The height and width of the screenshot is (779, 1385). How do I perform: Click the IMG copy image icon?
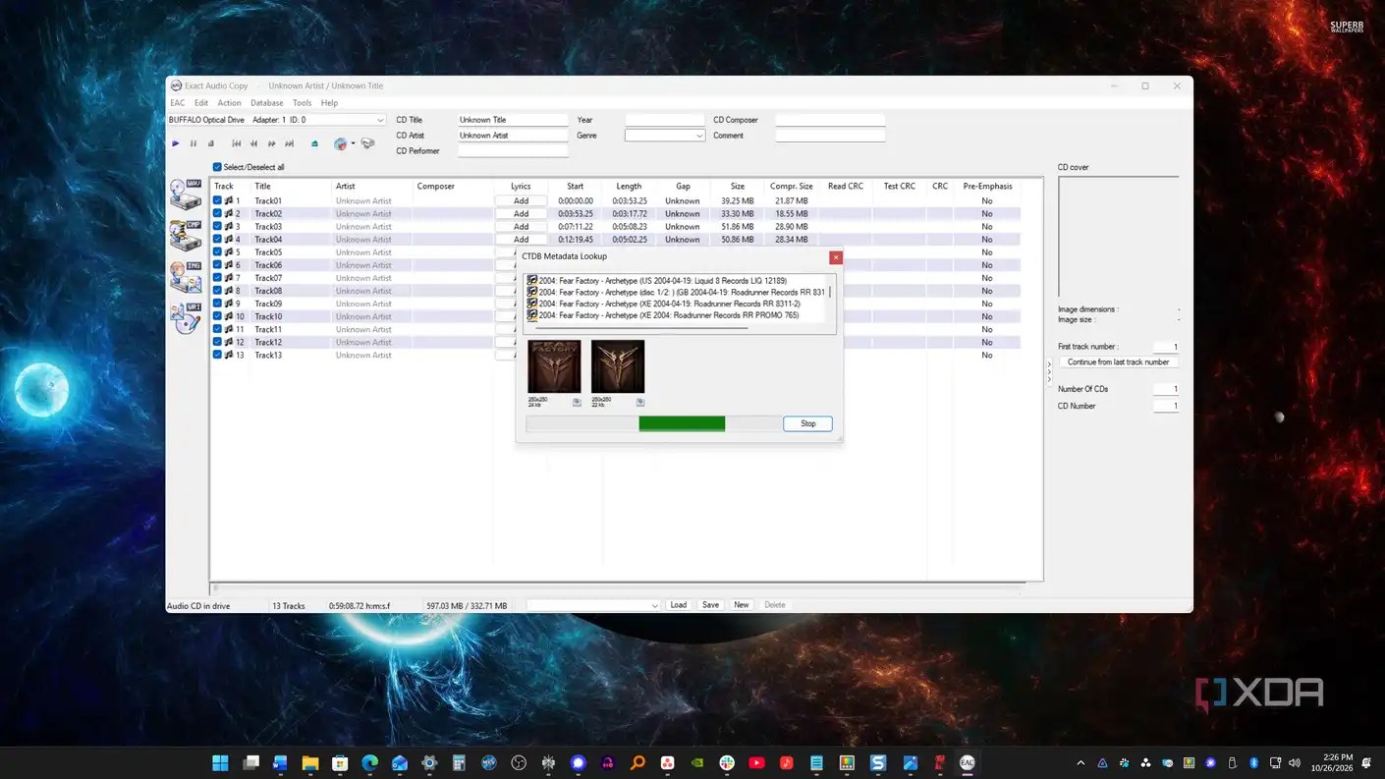click(x=186, y=277)
